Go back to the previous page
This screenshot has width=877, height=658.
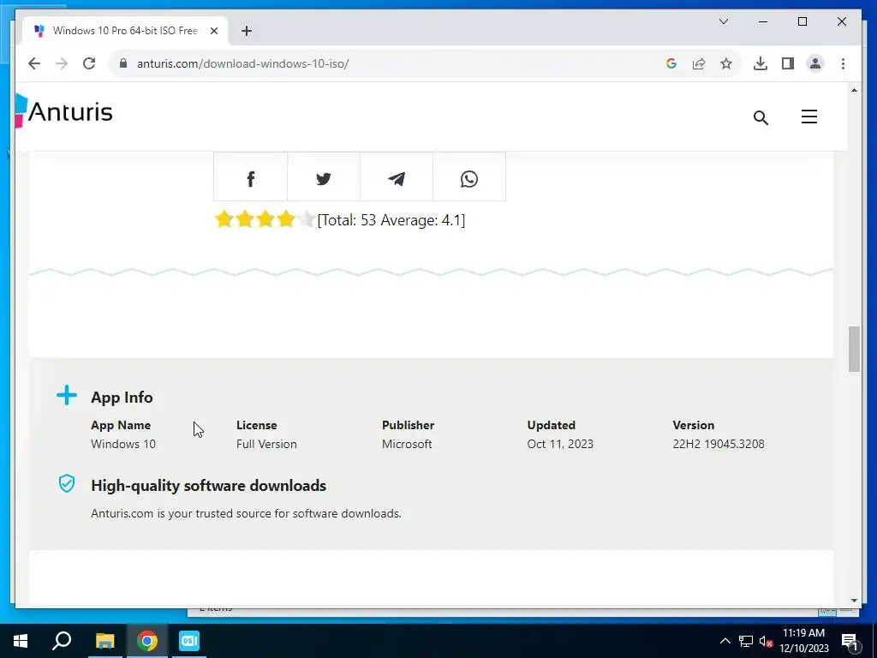click(34, 63)
